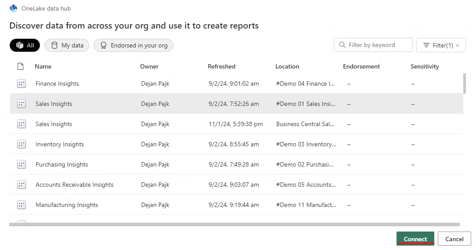Sort by the Name column header

point(43,66)
